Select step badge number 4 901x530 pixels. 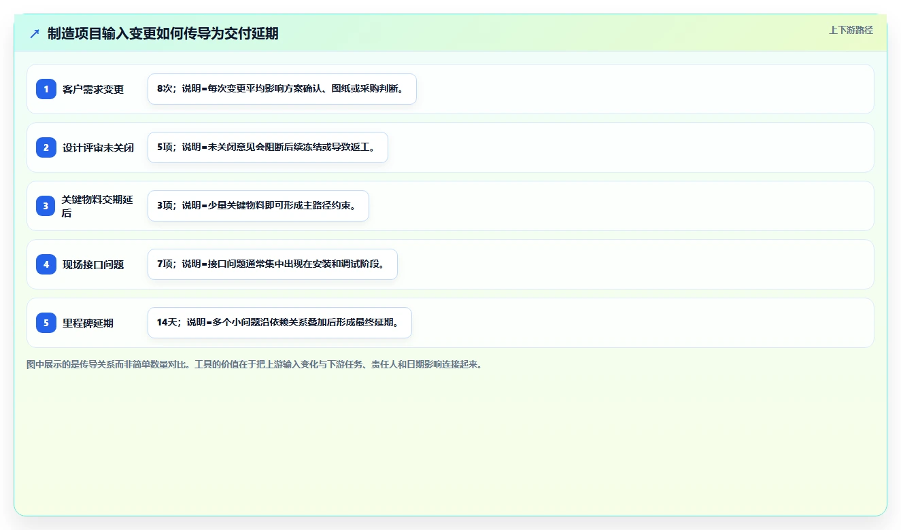point(46,264)
